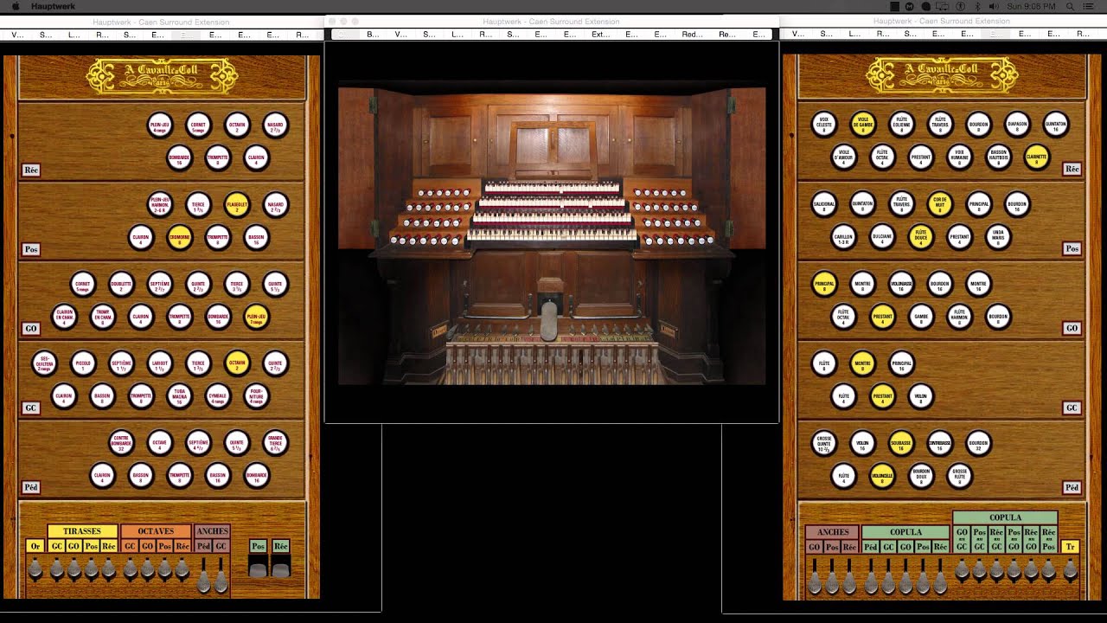1107x623 pixels.
Task: Pull the Larigot 1 1/3 stop
Action: pyautogui.click(x=160, y=364)
